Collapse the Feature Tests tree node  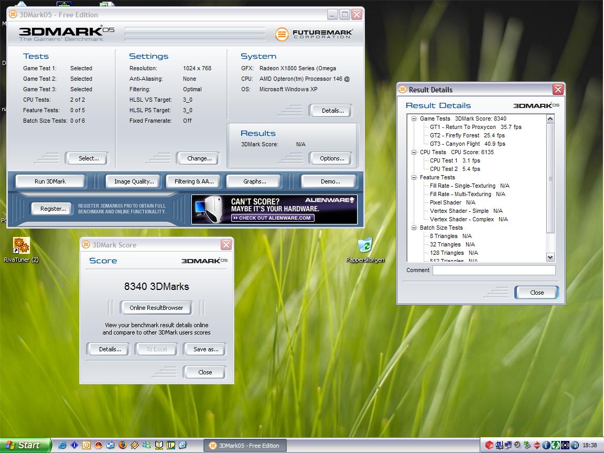coord(414,177)
